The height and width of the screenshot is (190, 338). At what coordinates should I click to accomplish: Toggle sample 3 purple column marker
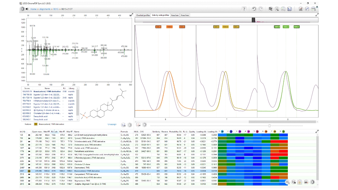(x=240, y=131)
